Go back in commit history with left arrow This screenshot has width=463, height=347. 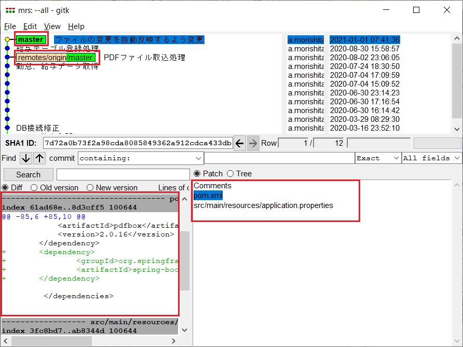(x=240, y=143)
